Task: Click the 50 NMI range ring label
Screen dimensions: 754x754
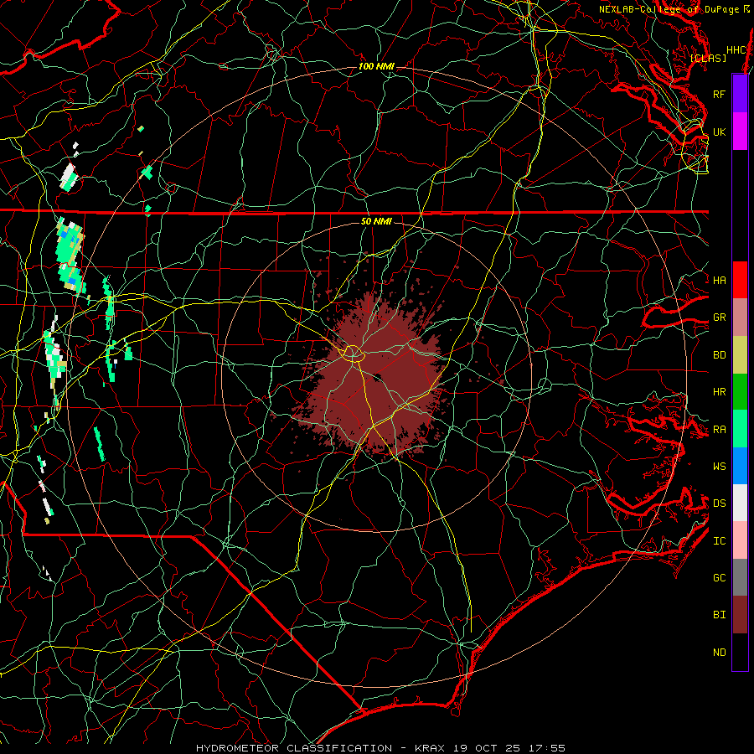Action: pyautogui.click(x=376, y=221)
